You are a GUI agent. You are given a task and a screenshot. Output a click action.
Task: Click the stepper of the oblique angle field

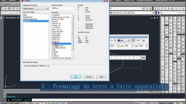pyautogui.click(x=146, y=46)
